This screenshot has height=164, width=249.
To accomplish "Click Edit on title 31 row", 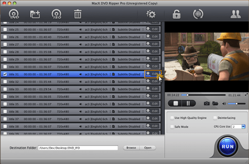I will [155, 74].
